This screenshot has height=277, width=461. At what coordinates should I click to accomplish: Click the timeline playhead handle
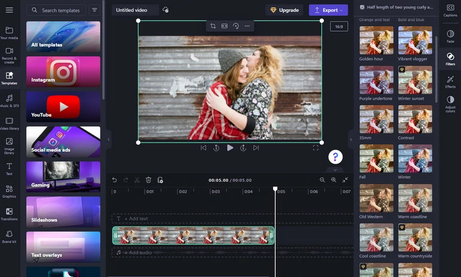click(275, 189)
